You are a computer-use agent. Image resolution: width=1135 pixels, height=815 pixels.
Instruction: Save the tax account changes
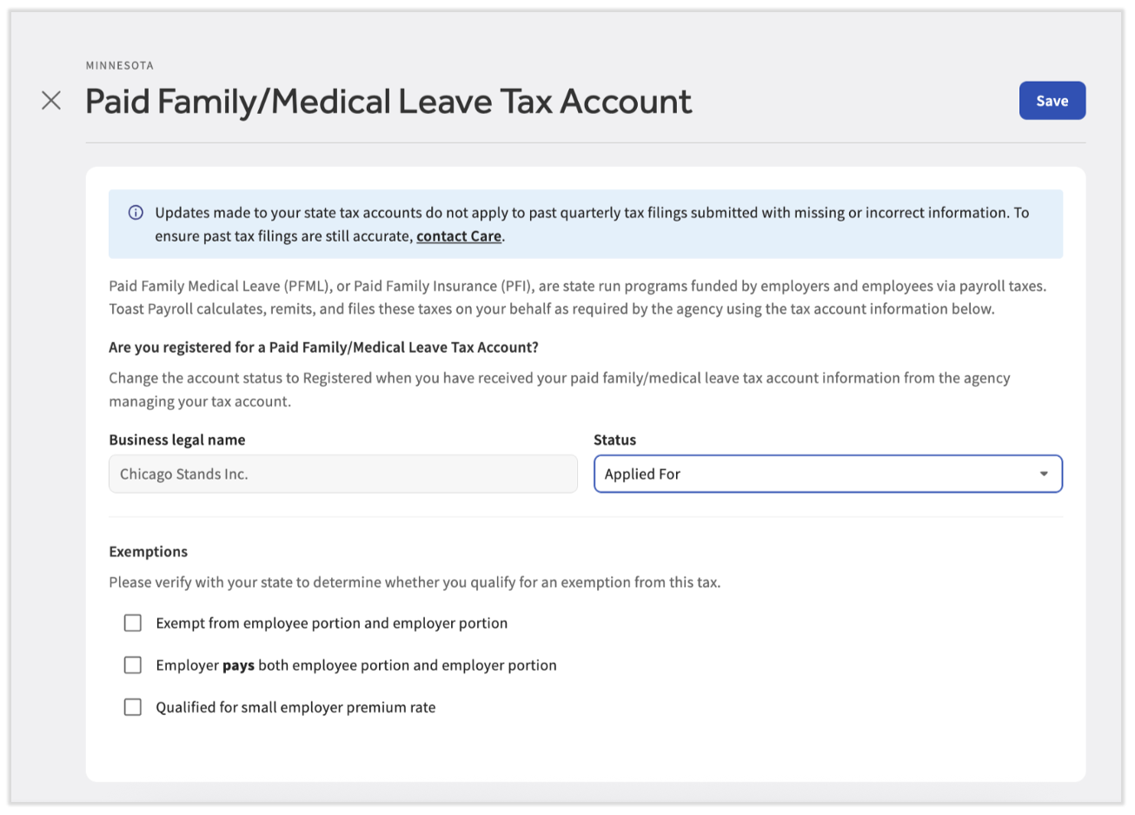[x=1052, y=101]
